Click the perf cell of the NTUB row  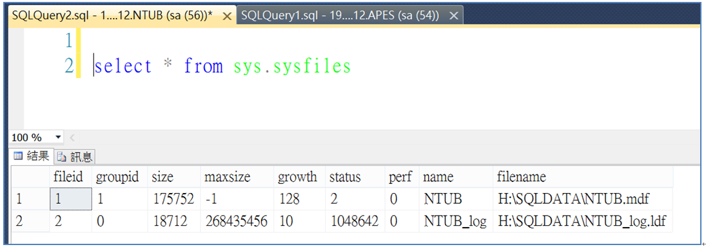pos(402,199)
